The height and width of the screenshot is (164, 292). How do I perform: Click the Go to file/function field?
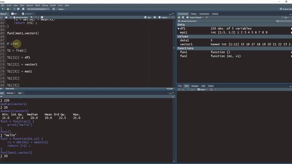(38, 9)
